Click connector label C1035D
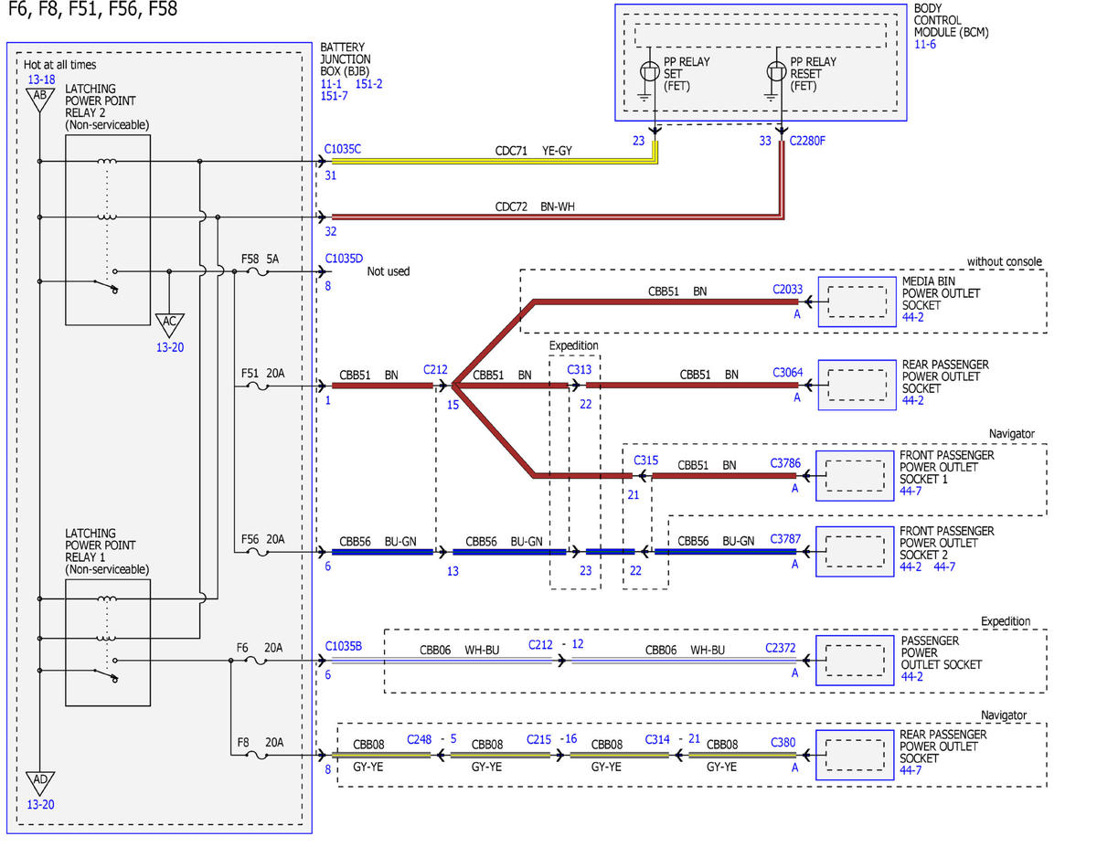Viewport: 1097px width, 847px height. [343, 259]
